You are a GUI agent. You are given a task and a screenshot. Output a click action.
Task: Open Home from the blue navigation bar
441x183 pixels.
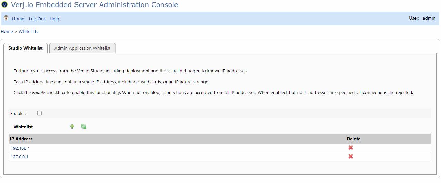pyautogui.click(x=18, y=19)
